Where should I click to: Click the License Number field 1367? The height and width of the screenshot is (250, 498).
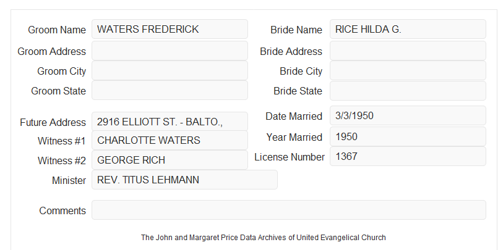point(408,156)
